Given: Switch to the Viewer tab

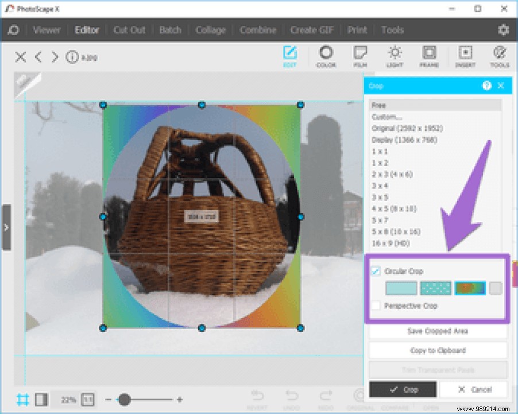Looking at the screenshot, I should point(46,30).
